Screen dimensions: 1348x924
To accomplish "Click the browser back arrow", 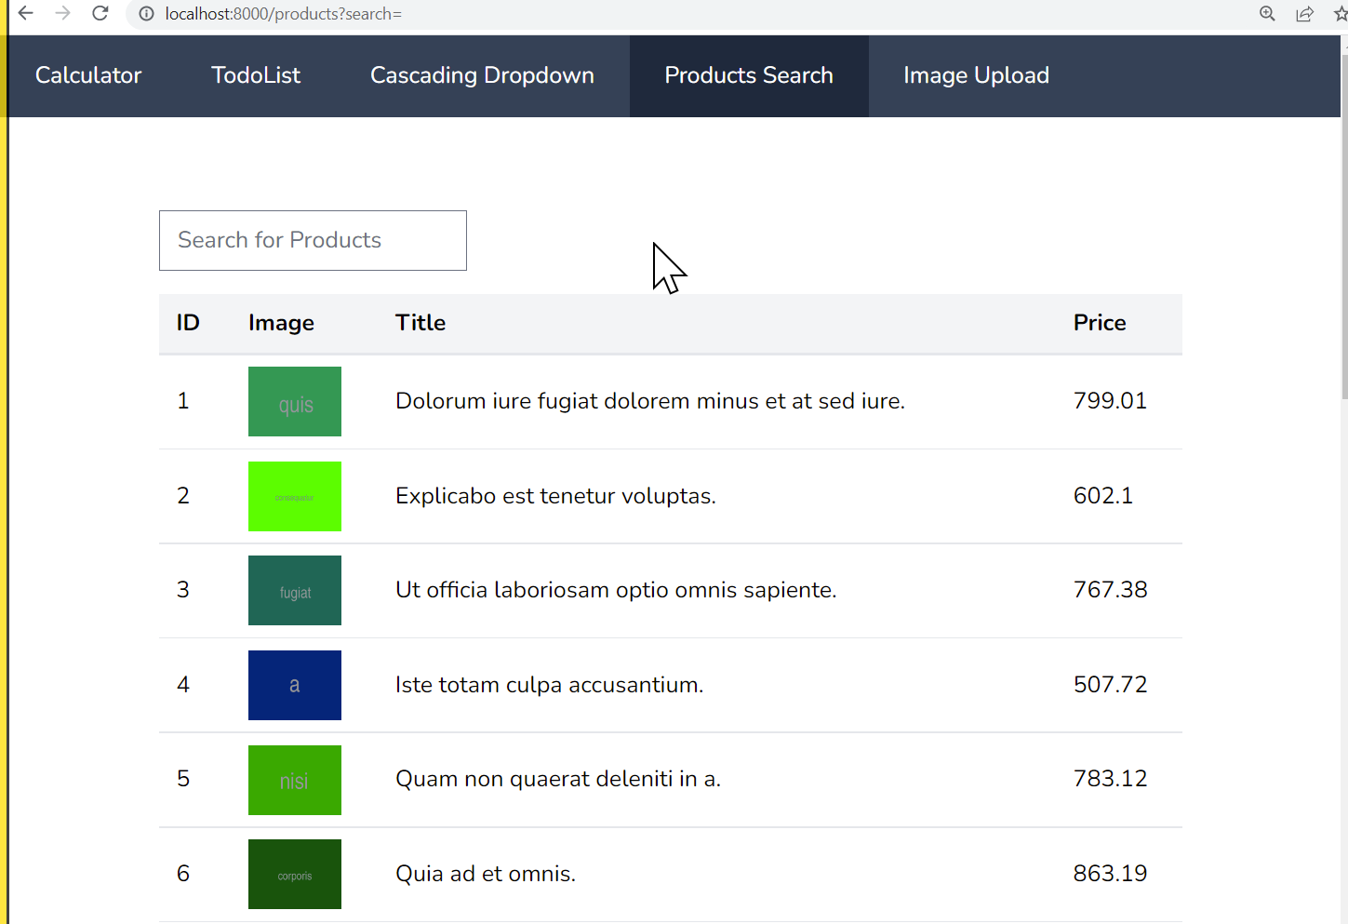I will pyautogui.click(x=25, y=14).
